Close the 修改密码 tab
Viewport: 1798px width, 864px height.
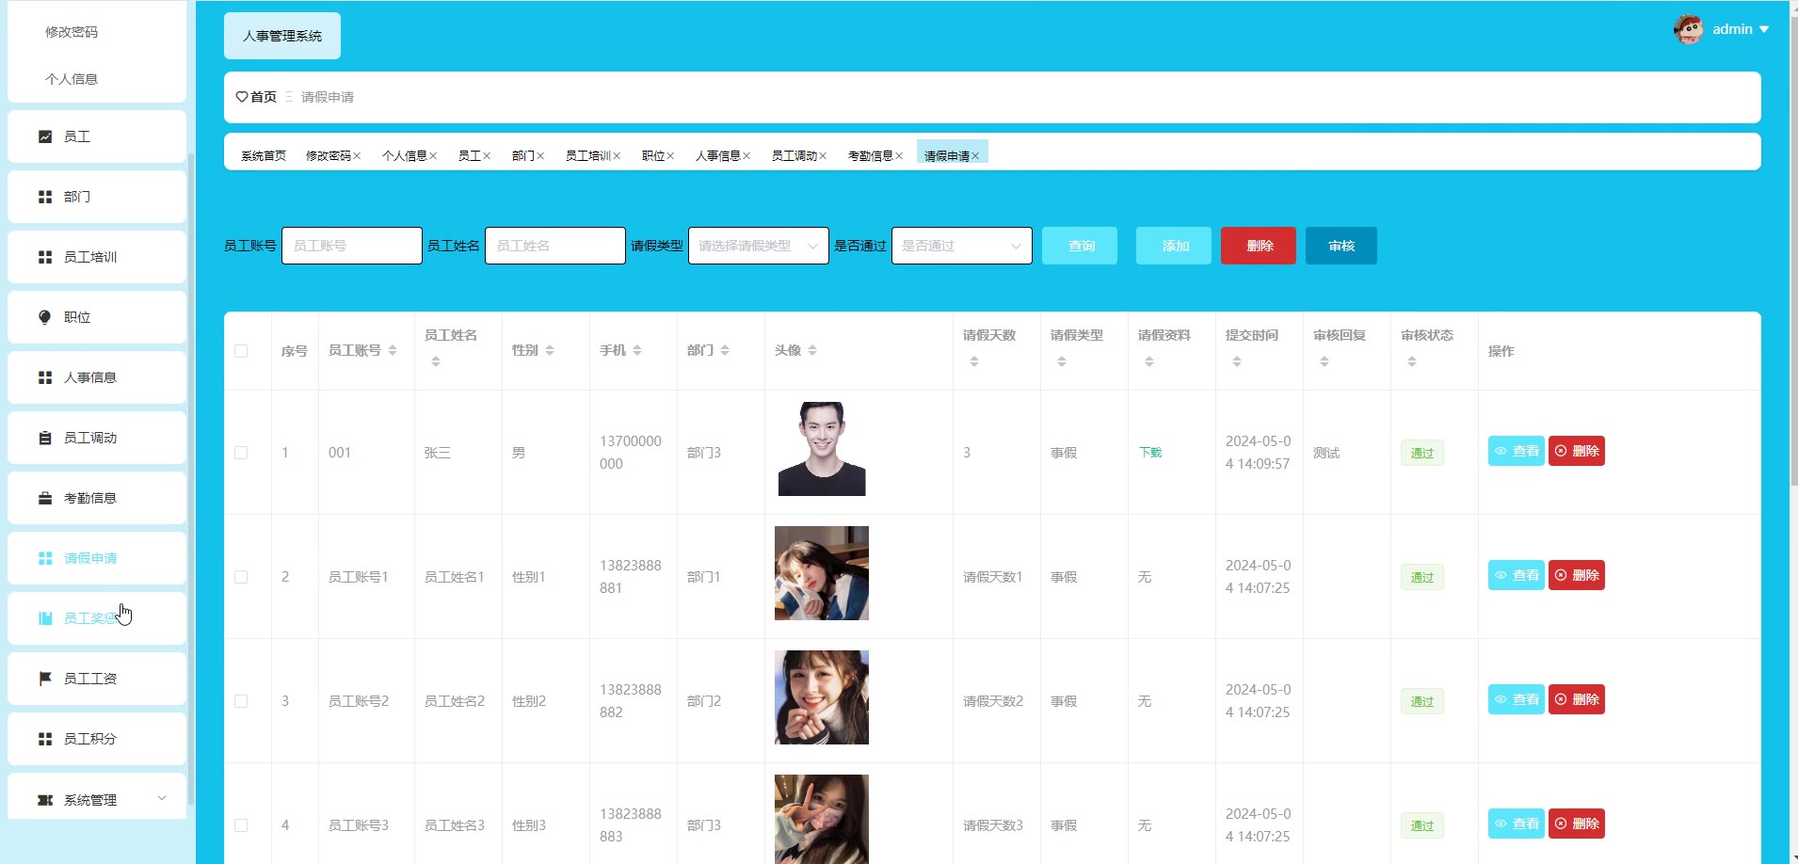tap(357, 156)
